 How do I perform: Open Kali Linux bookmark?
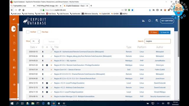[16, 14]
